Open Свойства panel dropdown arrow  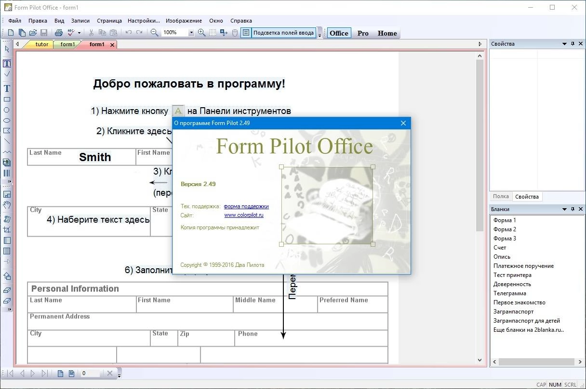click(564, 44)
